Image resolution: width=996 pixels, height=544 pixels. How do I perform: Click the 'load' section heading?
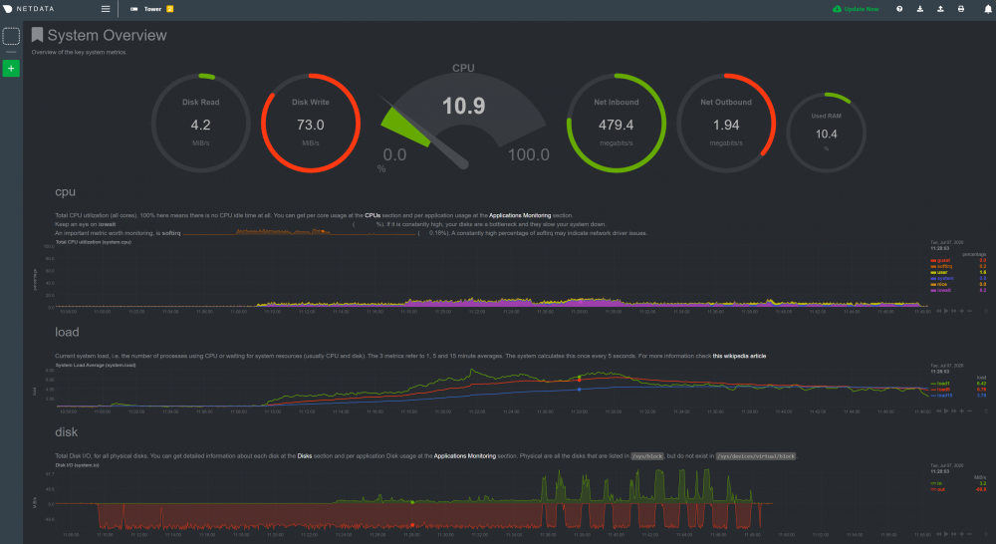coord(67,333)
